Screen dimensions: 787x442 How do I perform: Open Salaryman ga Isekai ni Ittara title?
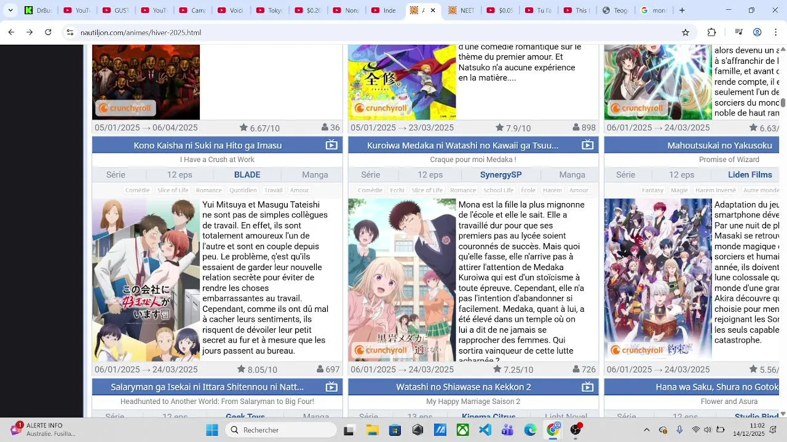(207, 387)
